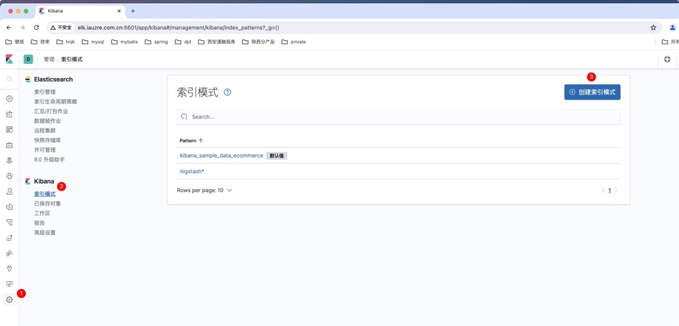Open Stack Monitoring via the heartbeat sidebar icon

(10, 284)
